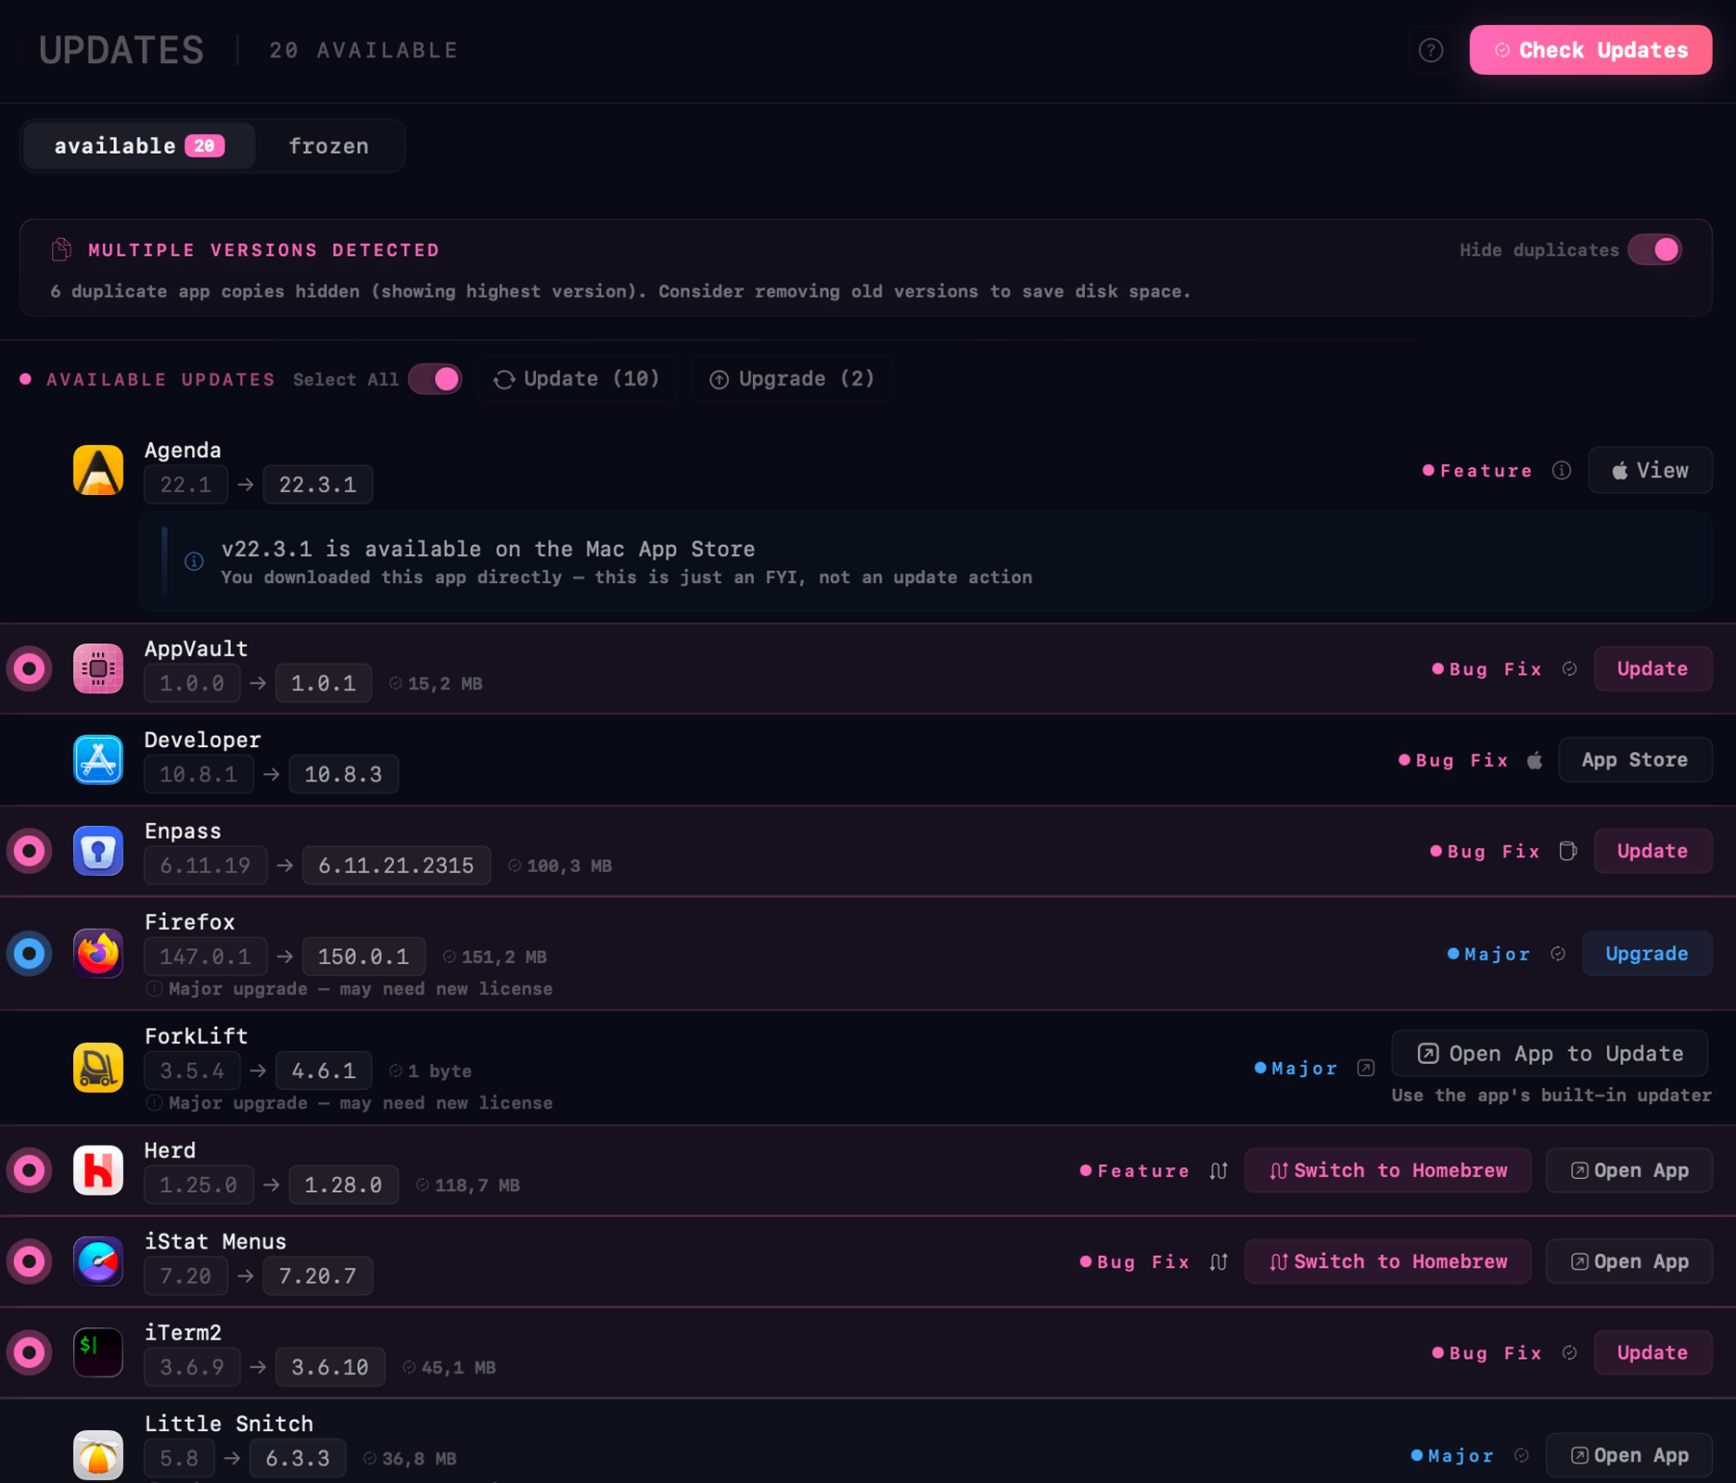
Task: Click Update button for Enpass
Action: pos(1653,851)
